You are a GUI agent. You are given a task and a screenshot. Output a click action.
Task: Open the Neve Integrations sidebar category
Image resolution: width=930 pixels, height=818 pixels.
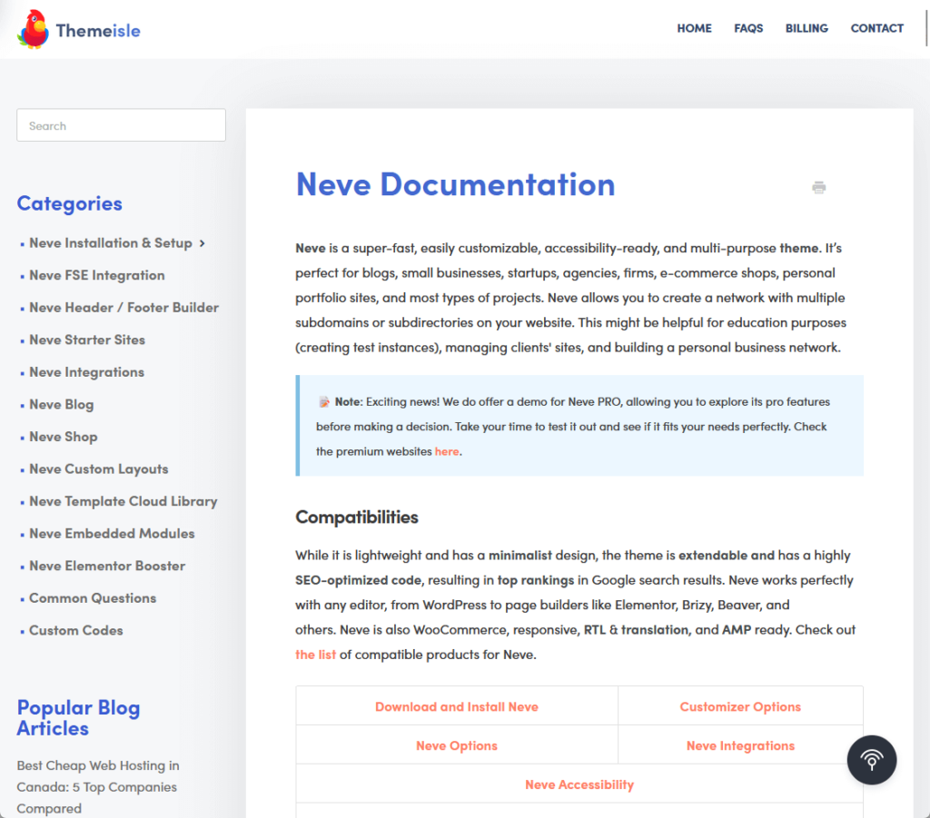tap(86, 372)
